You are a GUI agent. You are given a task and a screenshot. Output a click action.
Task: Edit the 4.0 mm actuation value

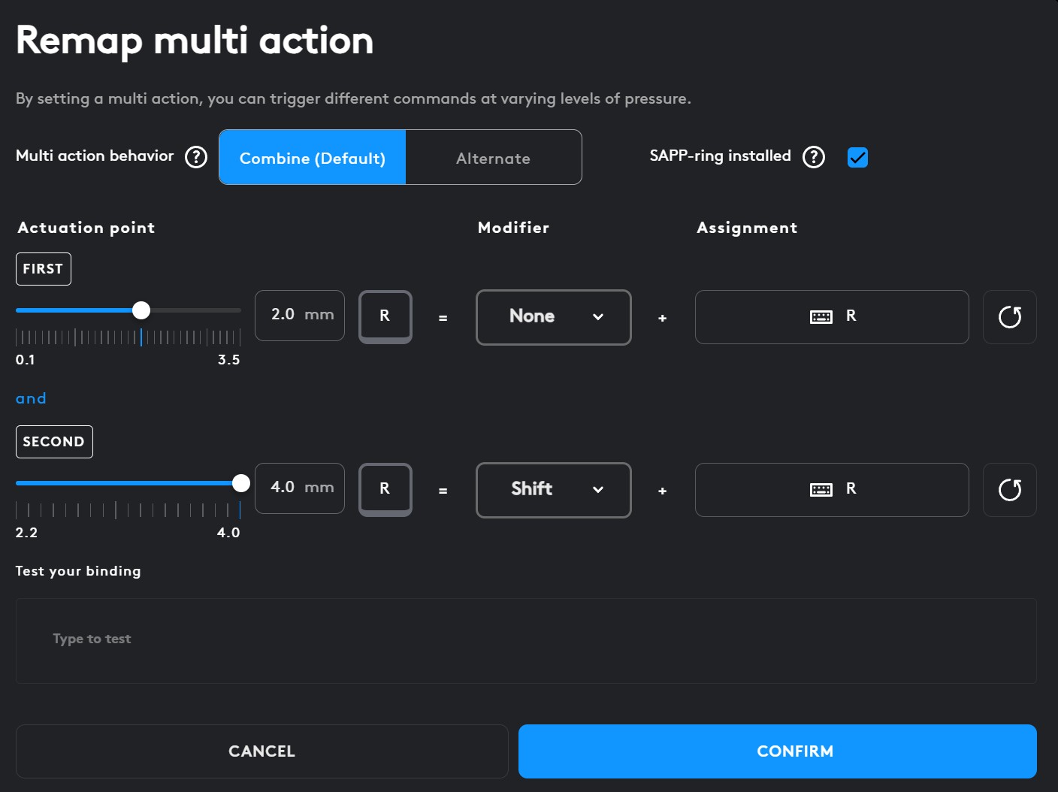click(x=300, y=488)
